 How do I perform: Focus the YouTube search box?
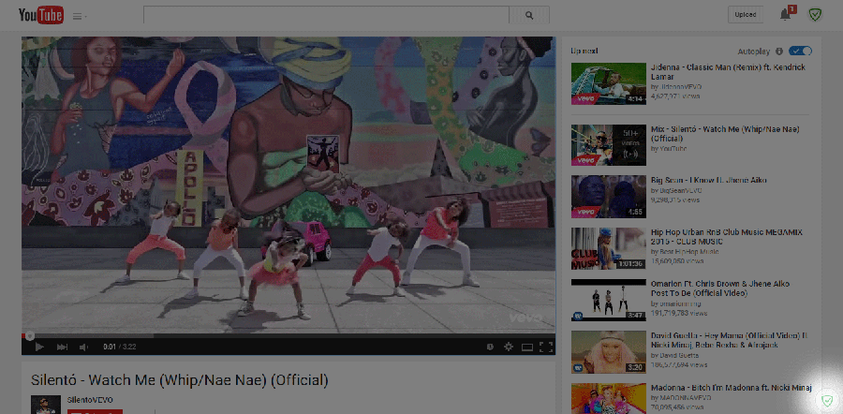[325, 15]
